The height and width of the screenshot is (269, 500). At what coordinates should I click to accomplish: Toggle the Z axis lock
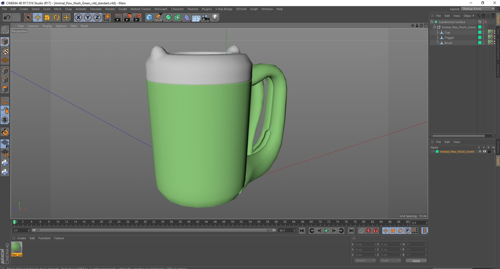[97, 17]
